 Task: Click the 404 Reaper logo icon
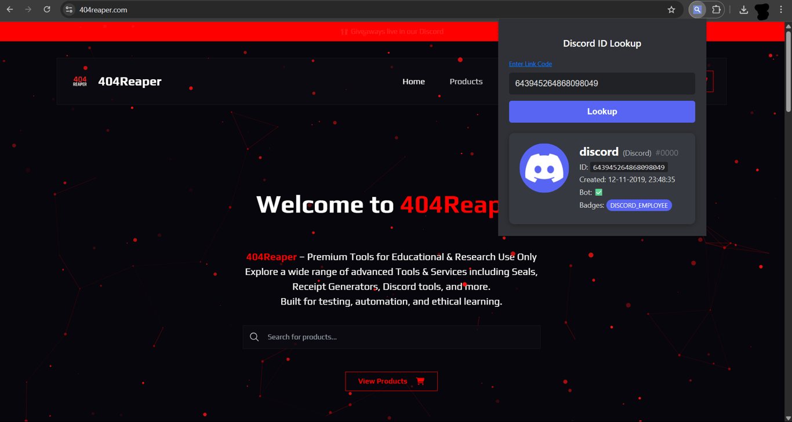click(x=80, y=82)
